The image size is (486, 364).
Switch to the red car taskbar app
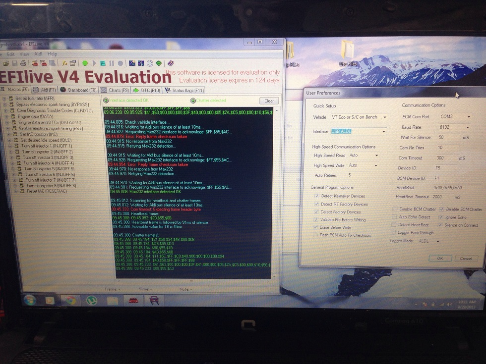[133, 301]
